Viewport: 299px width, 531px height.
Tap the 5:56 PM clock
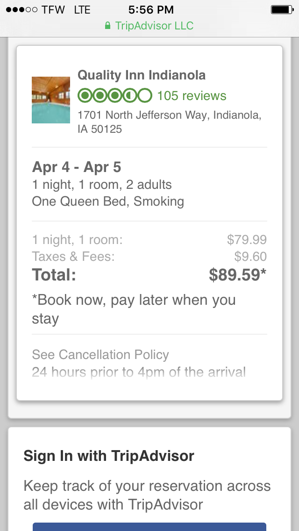(x=150, y=9)
